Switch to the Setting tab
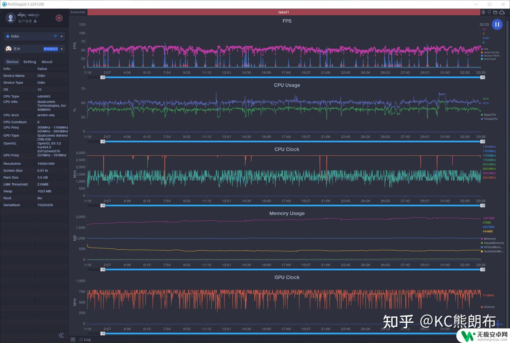 [x=29, y=62]
